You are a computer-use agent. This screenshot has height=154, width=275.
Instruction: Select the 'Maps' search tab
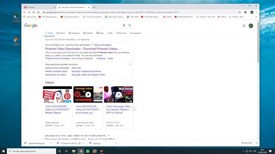point(100,33)
